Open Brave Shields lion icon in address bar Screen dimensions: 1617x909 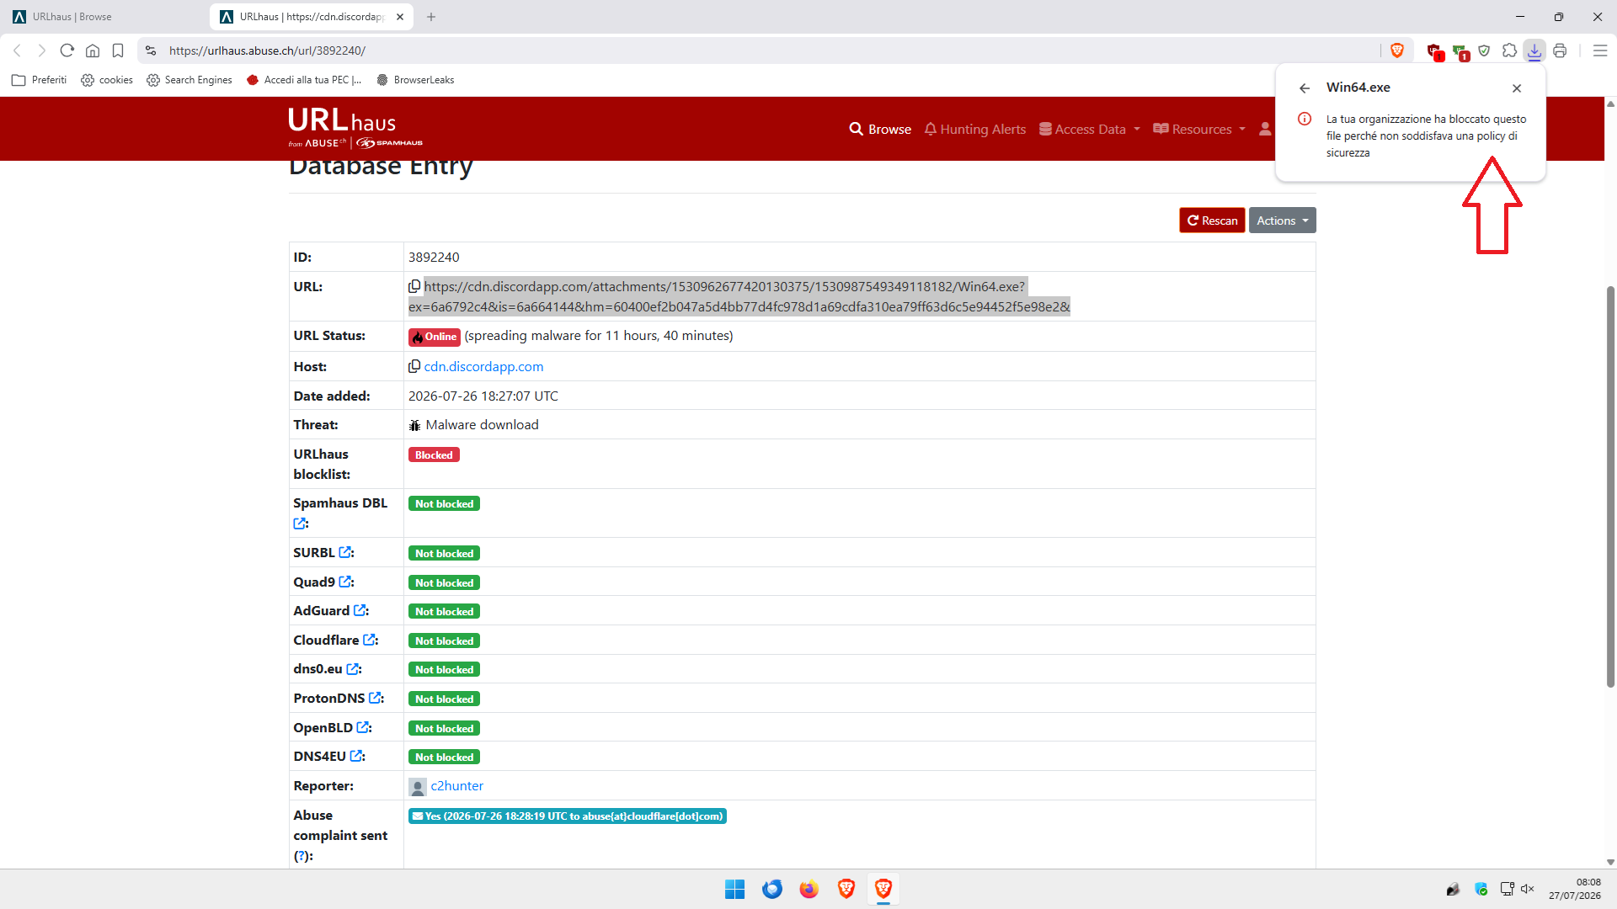pyautogui.click(x=1397, y=50)
